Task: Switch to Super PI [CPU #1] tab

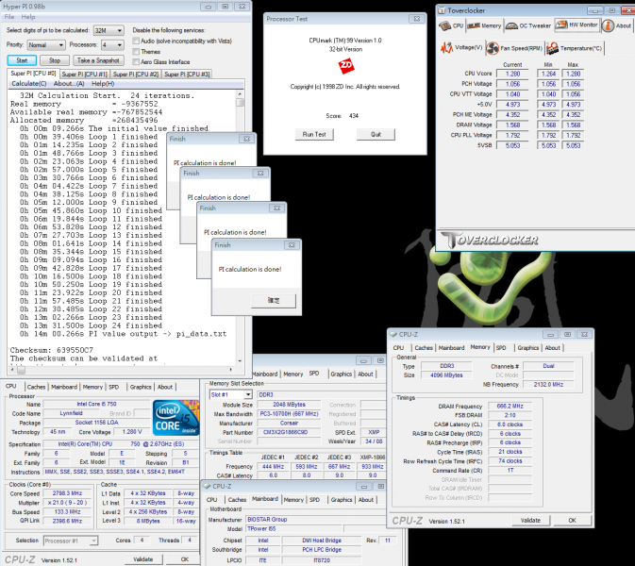Action: click(85, 74)
